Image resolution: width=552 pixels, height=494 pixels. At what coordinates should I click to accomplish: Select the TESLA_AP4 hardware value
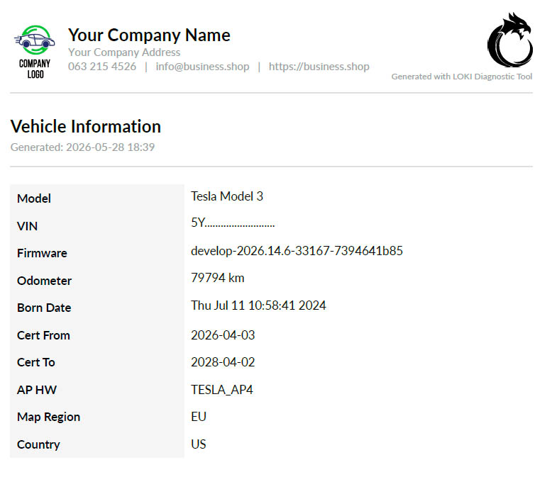222,390
